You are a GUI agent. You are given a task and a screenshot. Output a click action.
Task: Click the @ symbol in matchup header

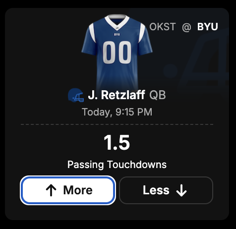[186, 27]
